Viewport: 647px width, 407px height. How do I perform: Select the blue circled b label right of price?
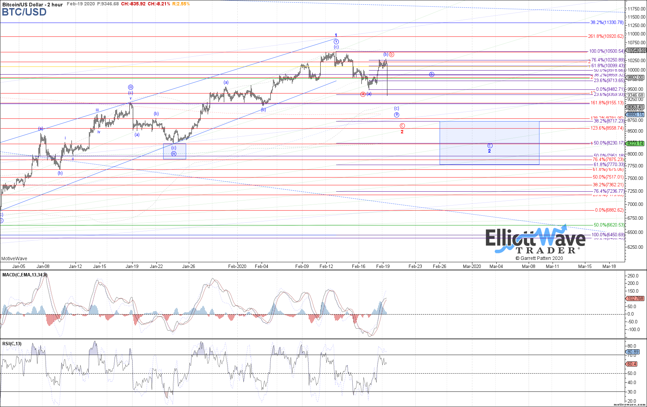click(432, 74)
